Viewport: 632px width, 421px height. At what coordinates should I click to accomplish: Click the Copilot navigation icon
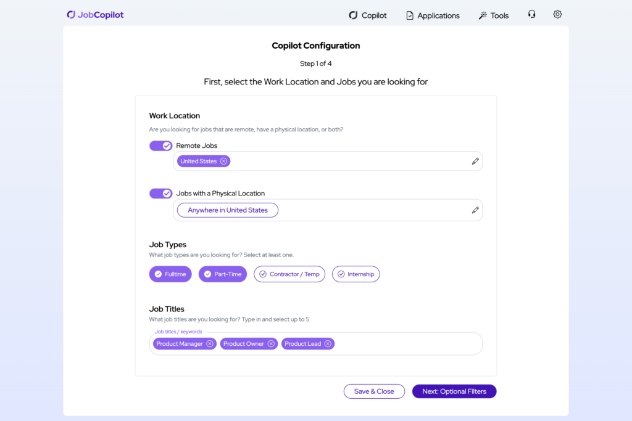click(352, 15)
